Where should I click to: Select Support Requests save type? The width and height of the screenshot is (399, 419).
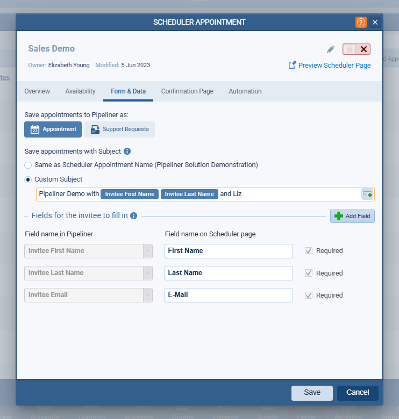click(x=120, y=129)
